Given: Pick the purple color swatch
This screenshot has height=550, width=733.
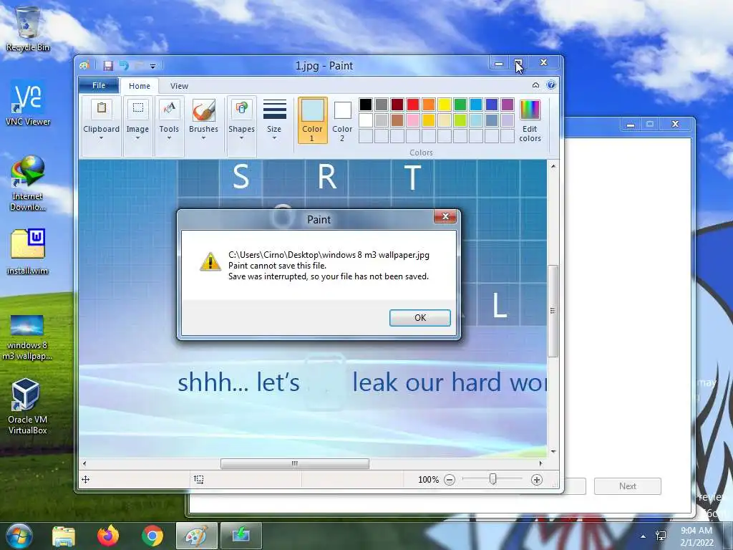Looking at the screenshot, I should click(508, 105).
